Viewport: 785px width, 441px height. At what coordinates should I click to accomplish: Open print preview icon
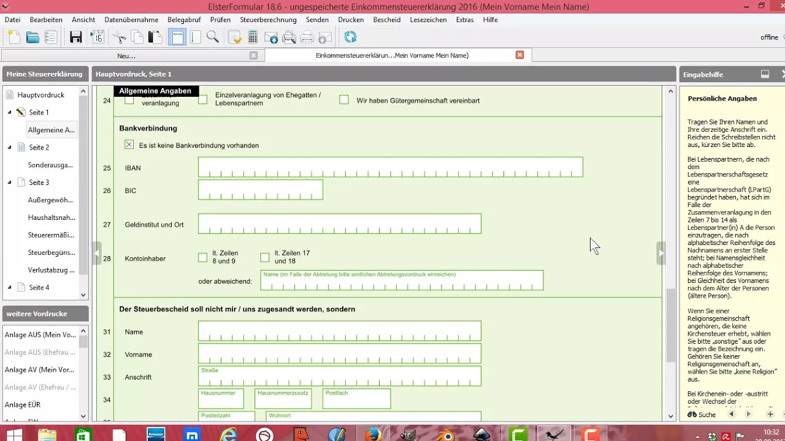point(289,37)
